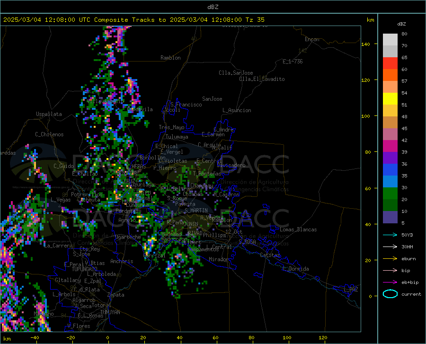426x344 pixels.
Task: Click the dBZ title at top
Action: [x=213, y=7]
